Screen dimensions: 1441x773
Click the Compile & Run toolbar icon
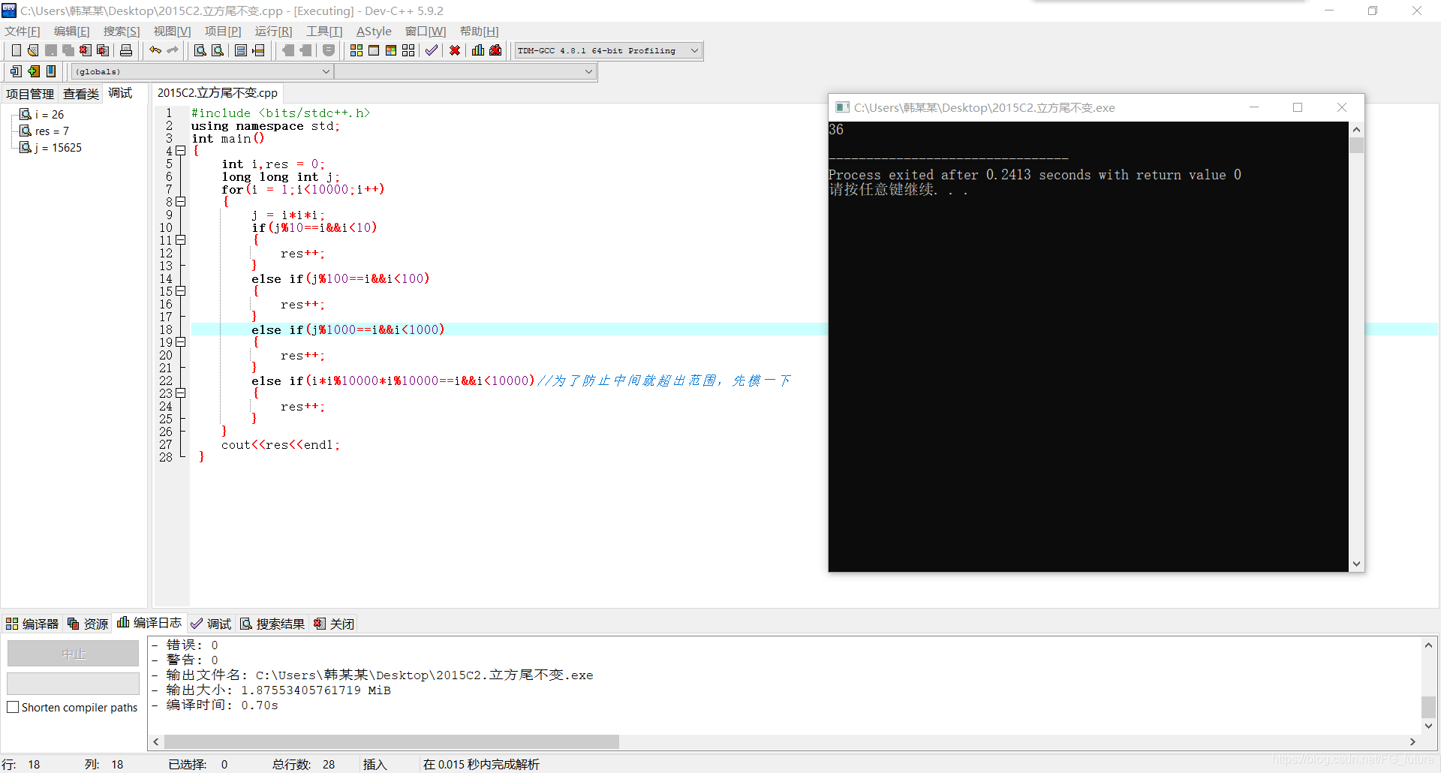click(391, 50)
